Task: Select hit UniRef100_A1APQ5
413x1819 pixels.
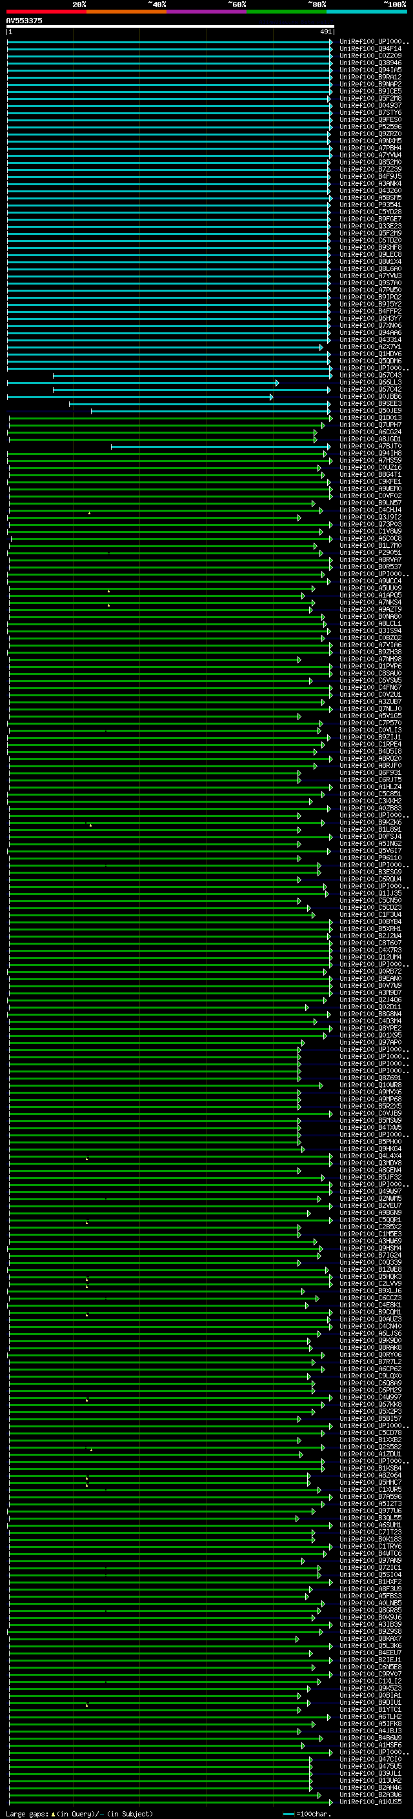Action: 370,596
